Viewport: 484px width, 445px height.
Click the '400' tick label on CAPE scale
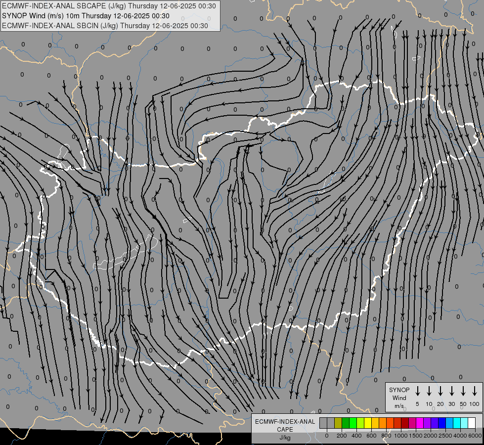pyautogui.click(x=356, y=436)
